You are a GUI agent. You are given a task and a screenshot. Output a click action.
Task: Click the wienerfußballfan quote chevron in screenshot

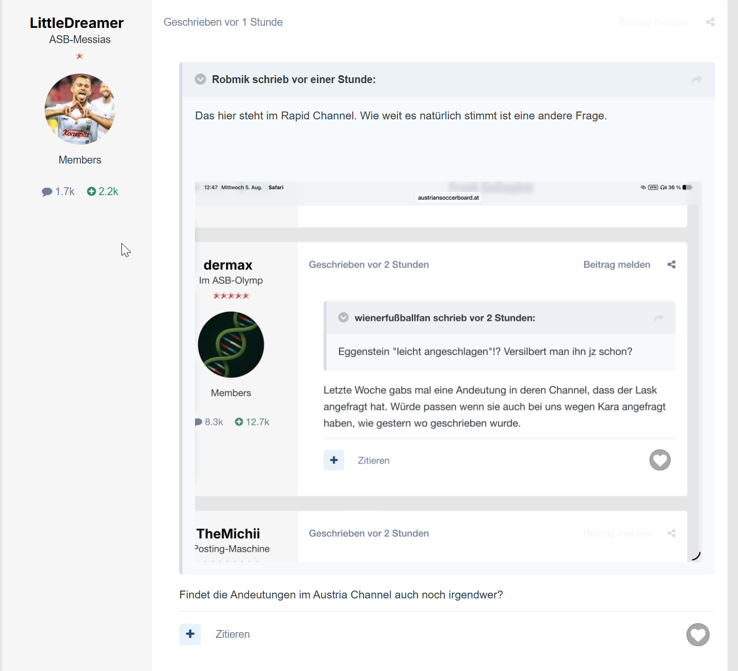343,318
